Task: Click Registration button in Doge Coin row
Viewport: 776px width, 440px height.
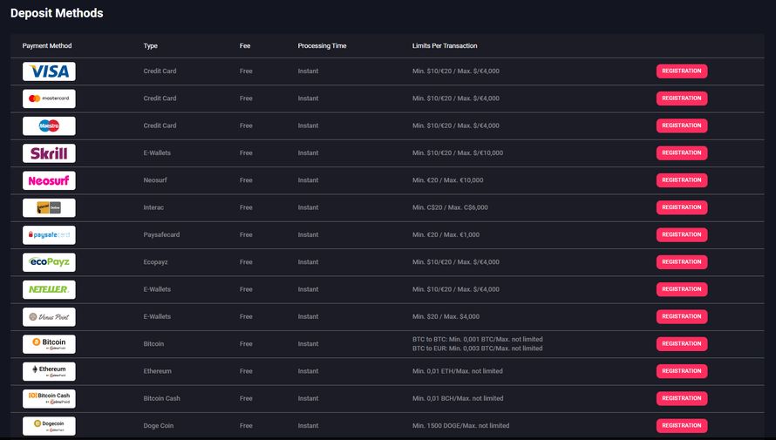Action: click(682, 426)
